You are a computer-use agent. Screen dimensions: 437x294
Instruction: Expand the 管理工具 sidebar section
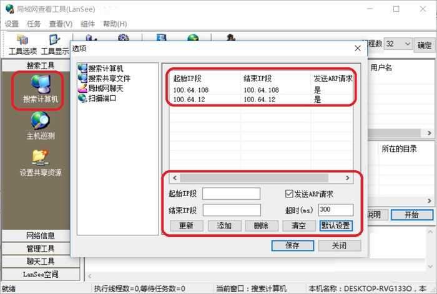pyautogui.click(x=40, y=249)
